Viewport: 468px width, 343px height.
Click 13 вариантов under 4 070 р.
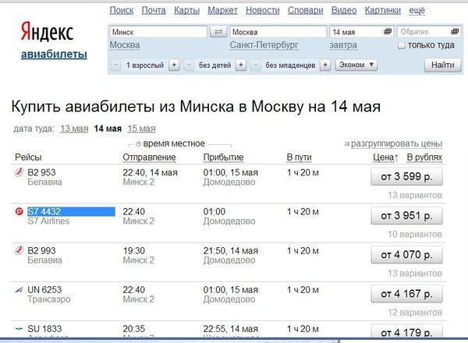tap(415, 273)
